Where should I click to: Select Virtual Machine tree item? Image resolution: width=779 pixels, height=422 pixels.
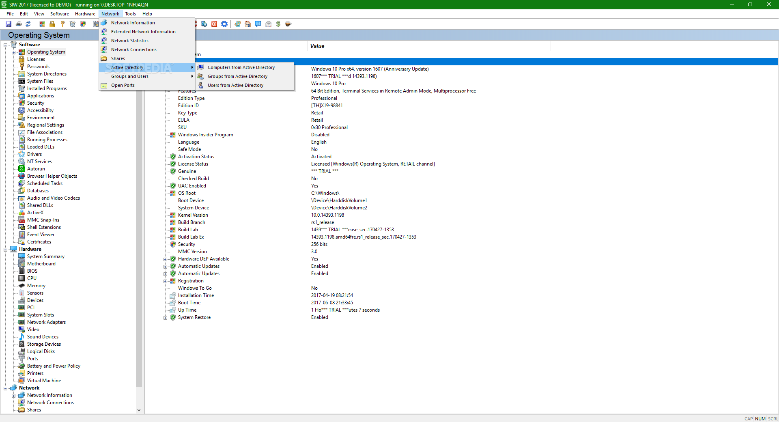click(x=44, y=381)
